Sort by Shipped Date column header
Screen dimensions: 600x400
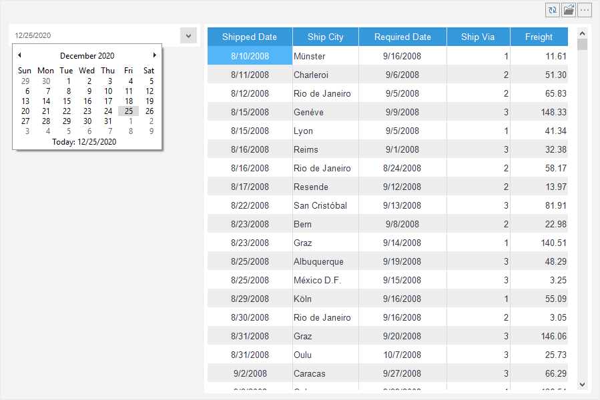tap(249, 37)
